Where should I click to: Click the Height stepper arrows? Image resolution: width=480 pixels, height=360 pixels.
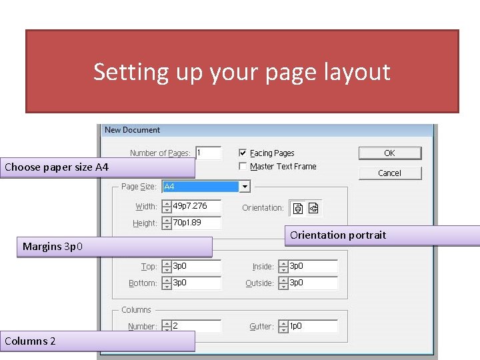pos(167,223)
